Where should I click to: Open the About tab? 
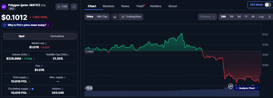[173, 6]
